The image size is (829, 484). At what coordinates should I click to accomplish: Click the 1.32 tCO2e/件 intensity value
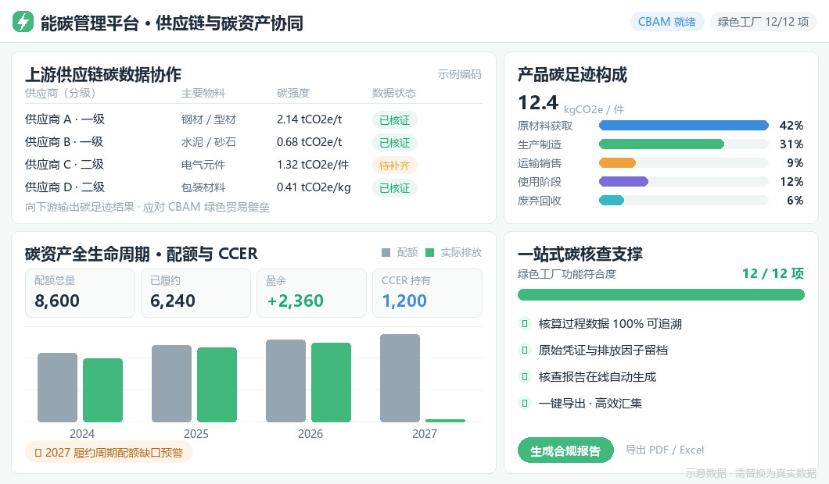(313, 165)
